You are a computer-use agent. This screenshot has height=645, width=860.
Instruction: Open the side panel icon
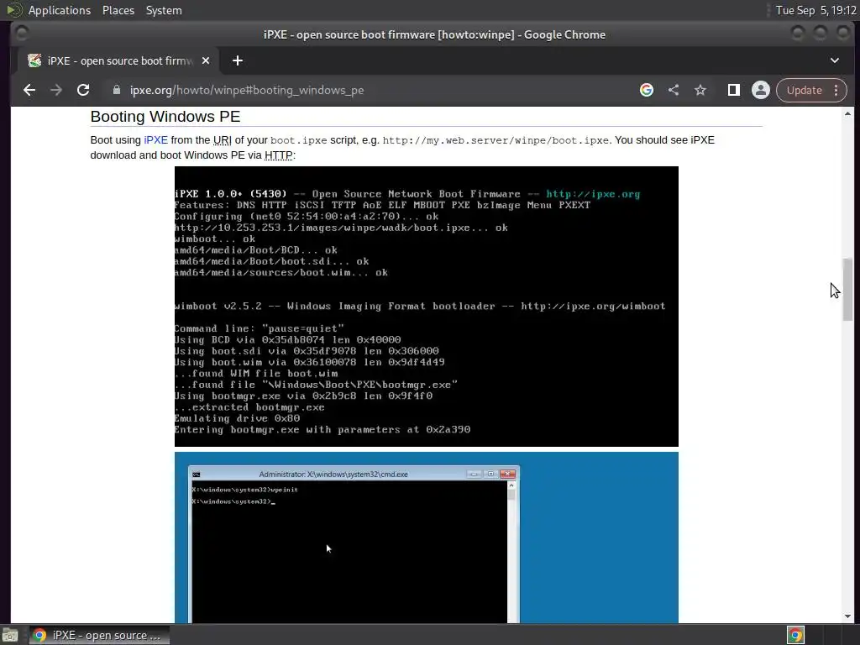(734, 90)
